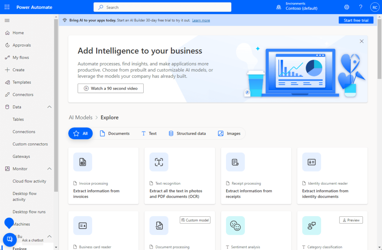Collapse the AI Builder section chevron
The image size is (382, 250).
(50, 236)
